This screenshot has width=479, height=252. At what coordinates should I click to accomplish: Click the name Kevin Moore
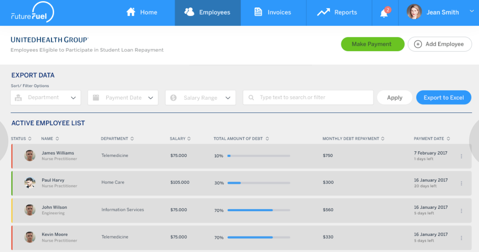(55, 235)
